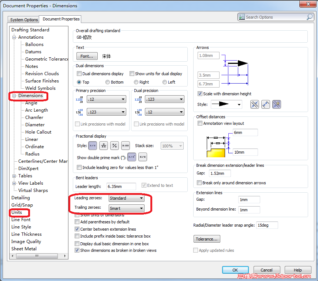
Task: Click Beyond dimension line 1mm field
Action: coord(249,210)
